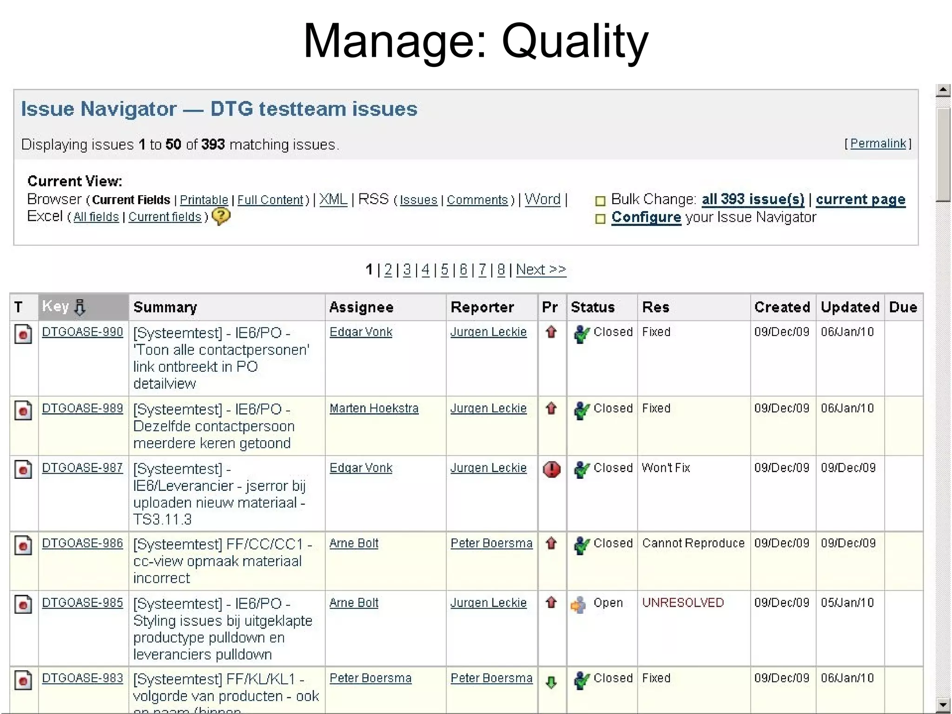Viewport: 952px width, 714px height.
Task: Open issue DTGOASE-989
Action: click(82, 408)
